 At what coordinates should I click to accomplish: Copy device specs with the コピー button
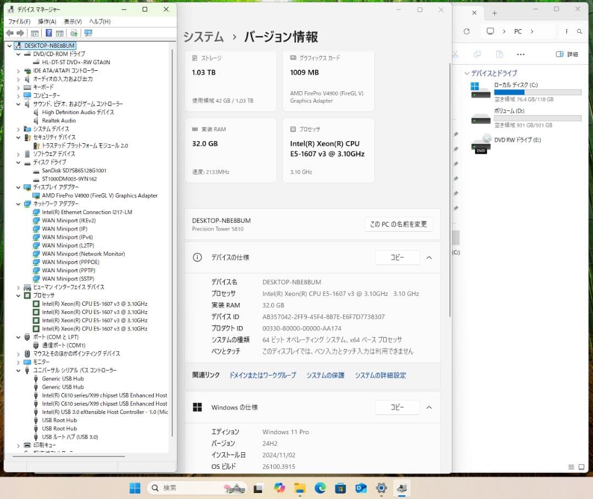pyautogui.click(x=397, y=257)
